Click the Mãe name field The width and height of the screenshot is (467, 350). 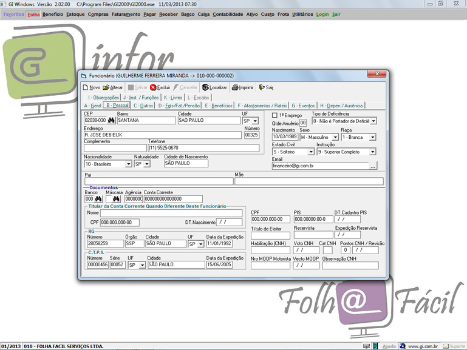[309, 181]
